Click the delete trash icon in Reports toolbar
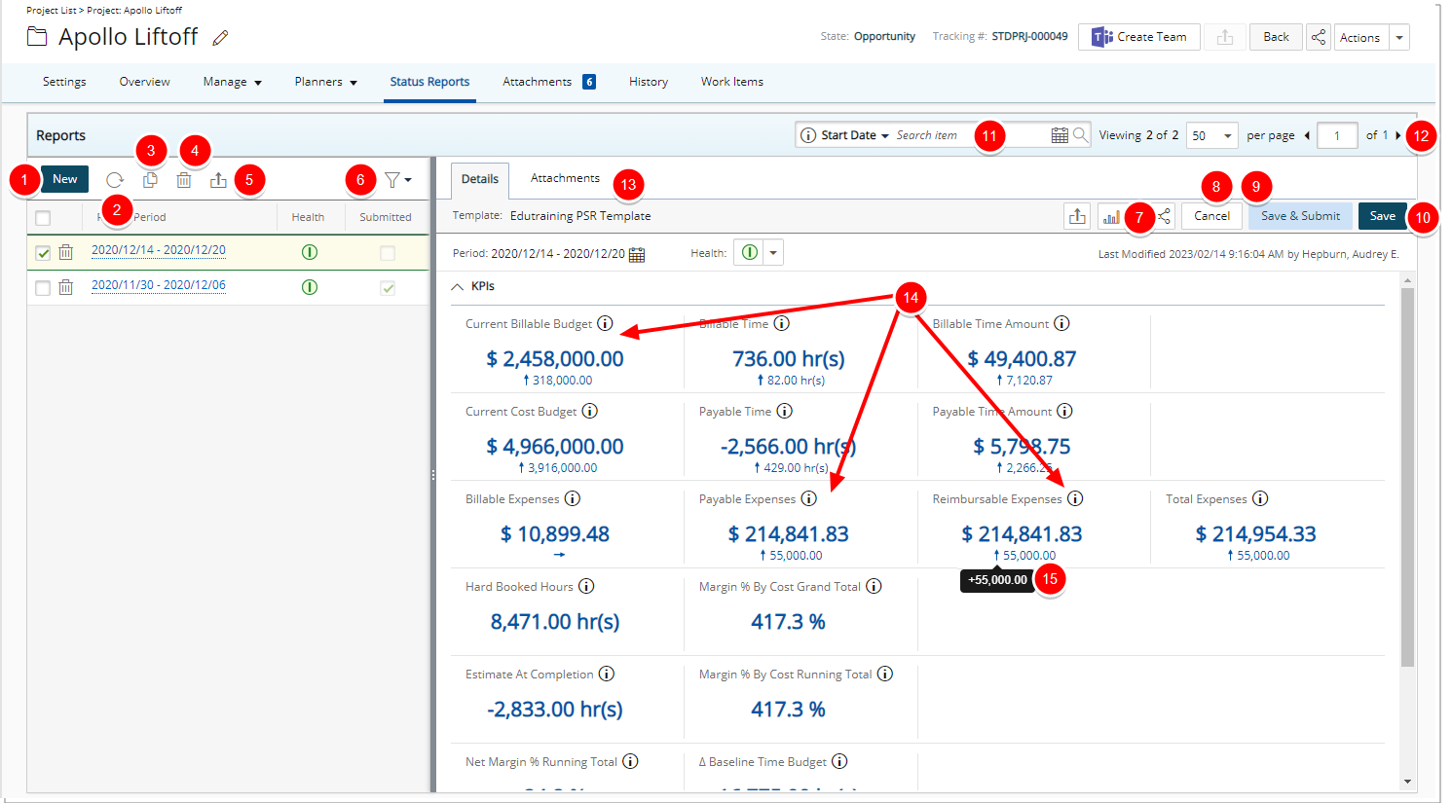 tap(184, 180)
